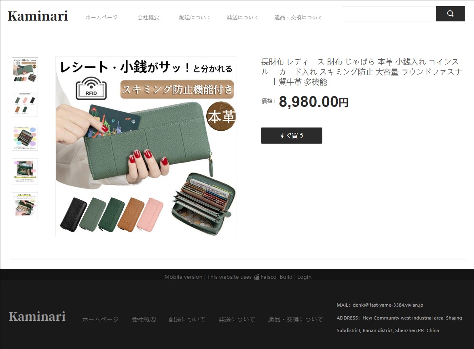Open ホームページ in the top navigation
The image size is (474, 349).
coord(101,17)
